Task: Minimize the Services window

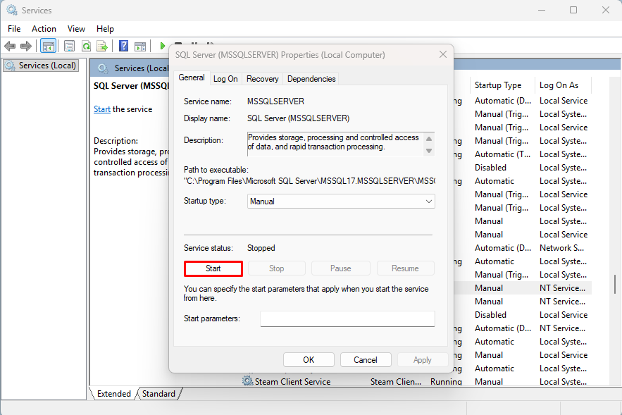Action: pos(542,10)
